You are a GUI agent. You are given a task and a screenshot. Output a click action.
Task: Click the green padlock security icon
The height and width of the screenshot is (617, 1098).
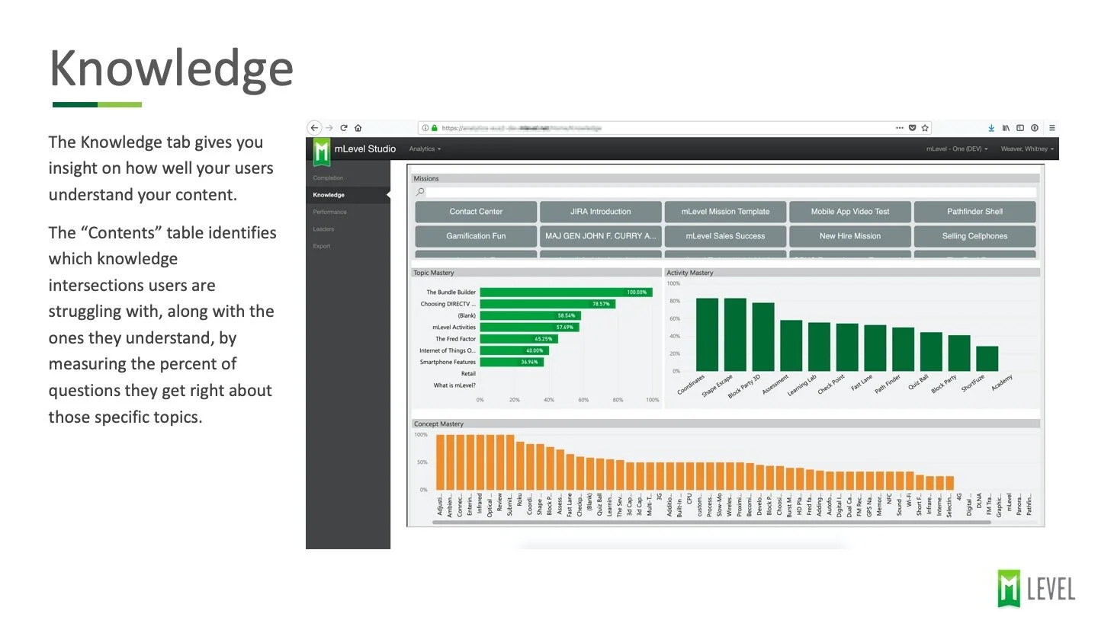(x=435, y=128)
